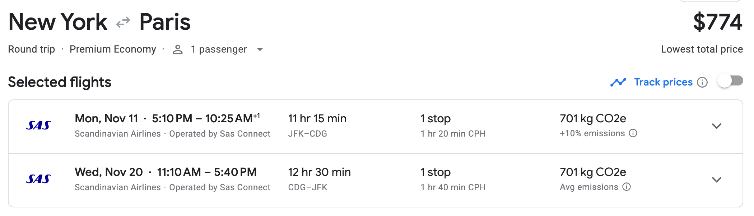The width and height of the screenshot is (754, 216).
Task: Select the New York city name
Action: point(57,22)
